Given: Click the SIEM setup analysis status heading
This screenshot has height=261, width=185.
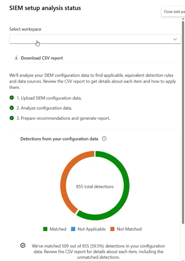Looking at the screenshot, I should pyautogui.click(x=45, y=8).
